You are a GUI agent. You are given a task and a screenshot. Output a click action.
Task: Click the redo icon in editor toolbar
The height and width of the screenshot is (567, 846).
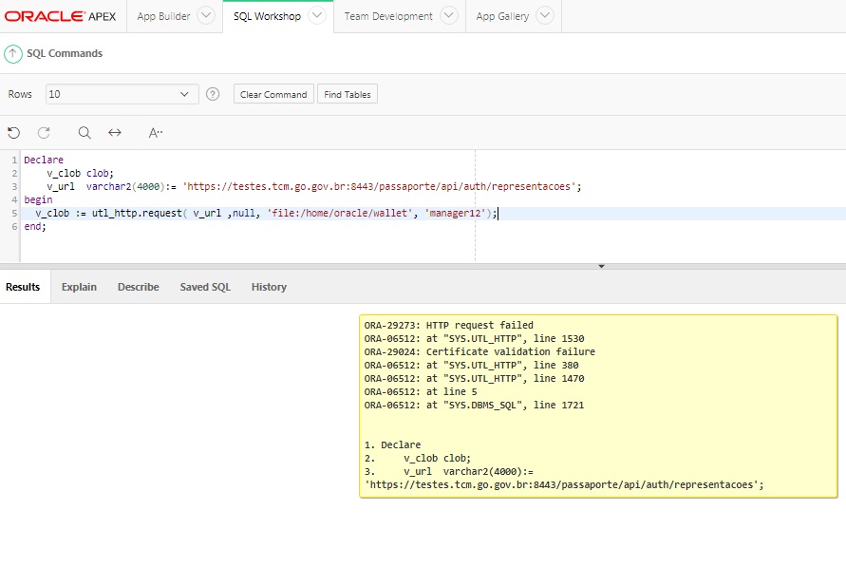point(44,133)
